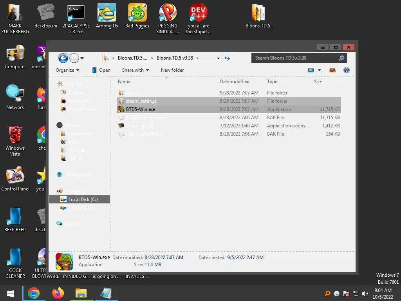The height and width of the screenshot is (301, 401).
Task: Sort by the Type column header
Action: tap(272, 82)
